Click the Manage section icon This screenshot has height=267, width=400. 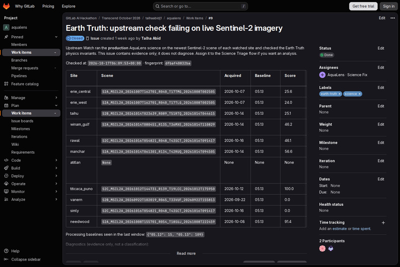pos(6,97)
